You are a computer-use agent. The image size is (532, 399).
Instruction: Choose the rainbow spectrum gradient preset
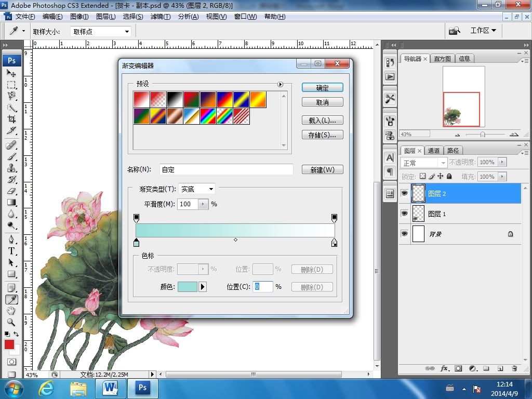[x=208, y=116]
